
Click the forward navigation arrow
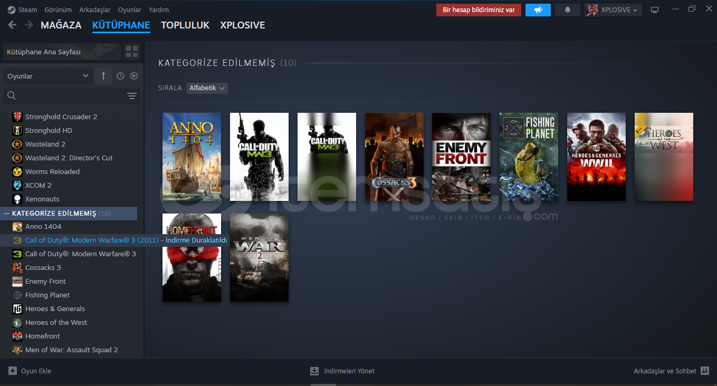[x=29, y=25]
